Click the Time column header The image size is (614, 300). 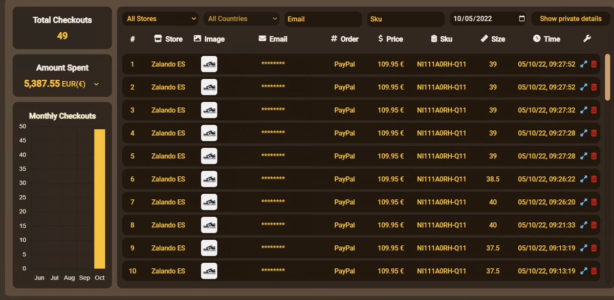tap(546, 39)
